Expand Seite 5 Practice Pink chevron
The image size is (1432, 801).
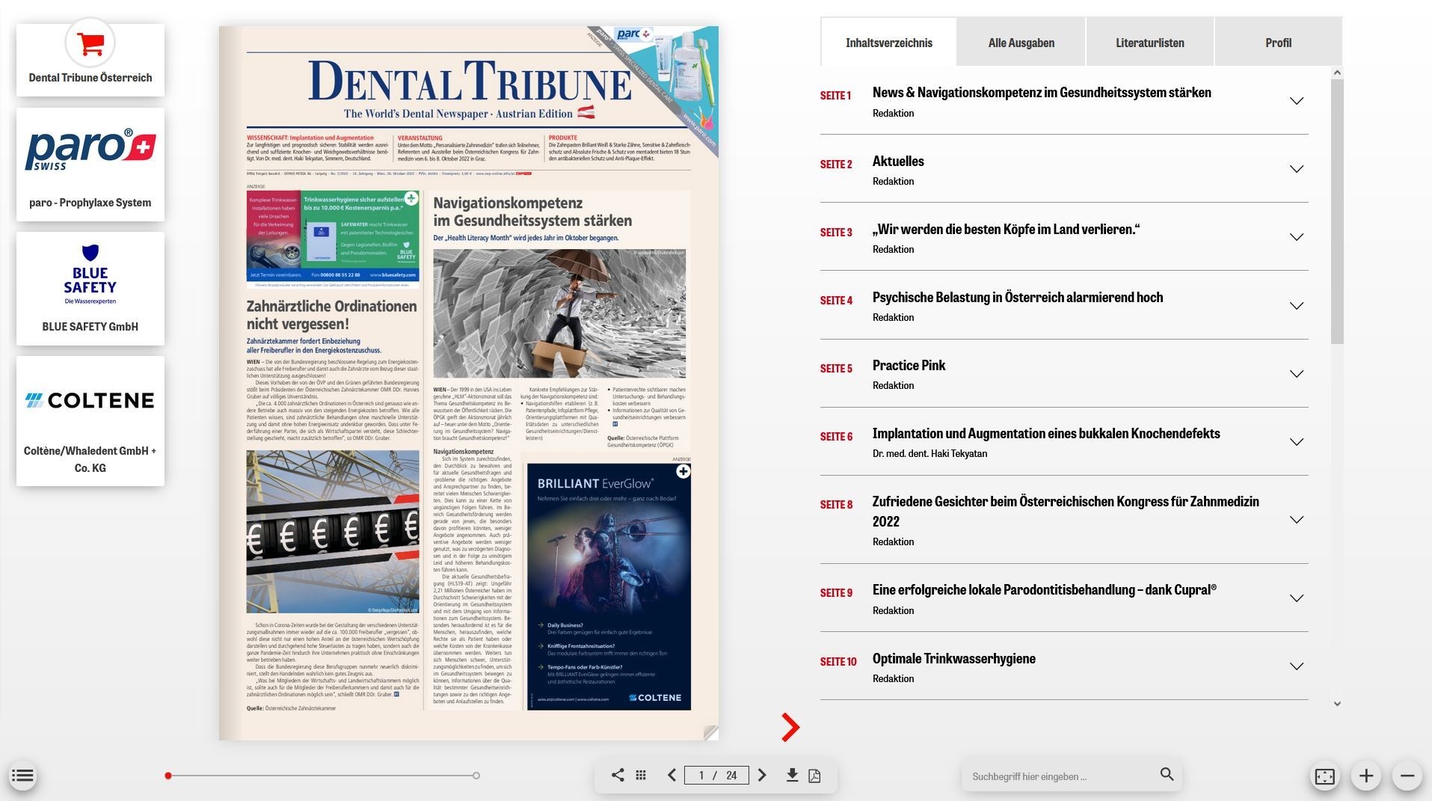[x=1297, y=374]
